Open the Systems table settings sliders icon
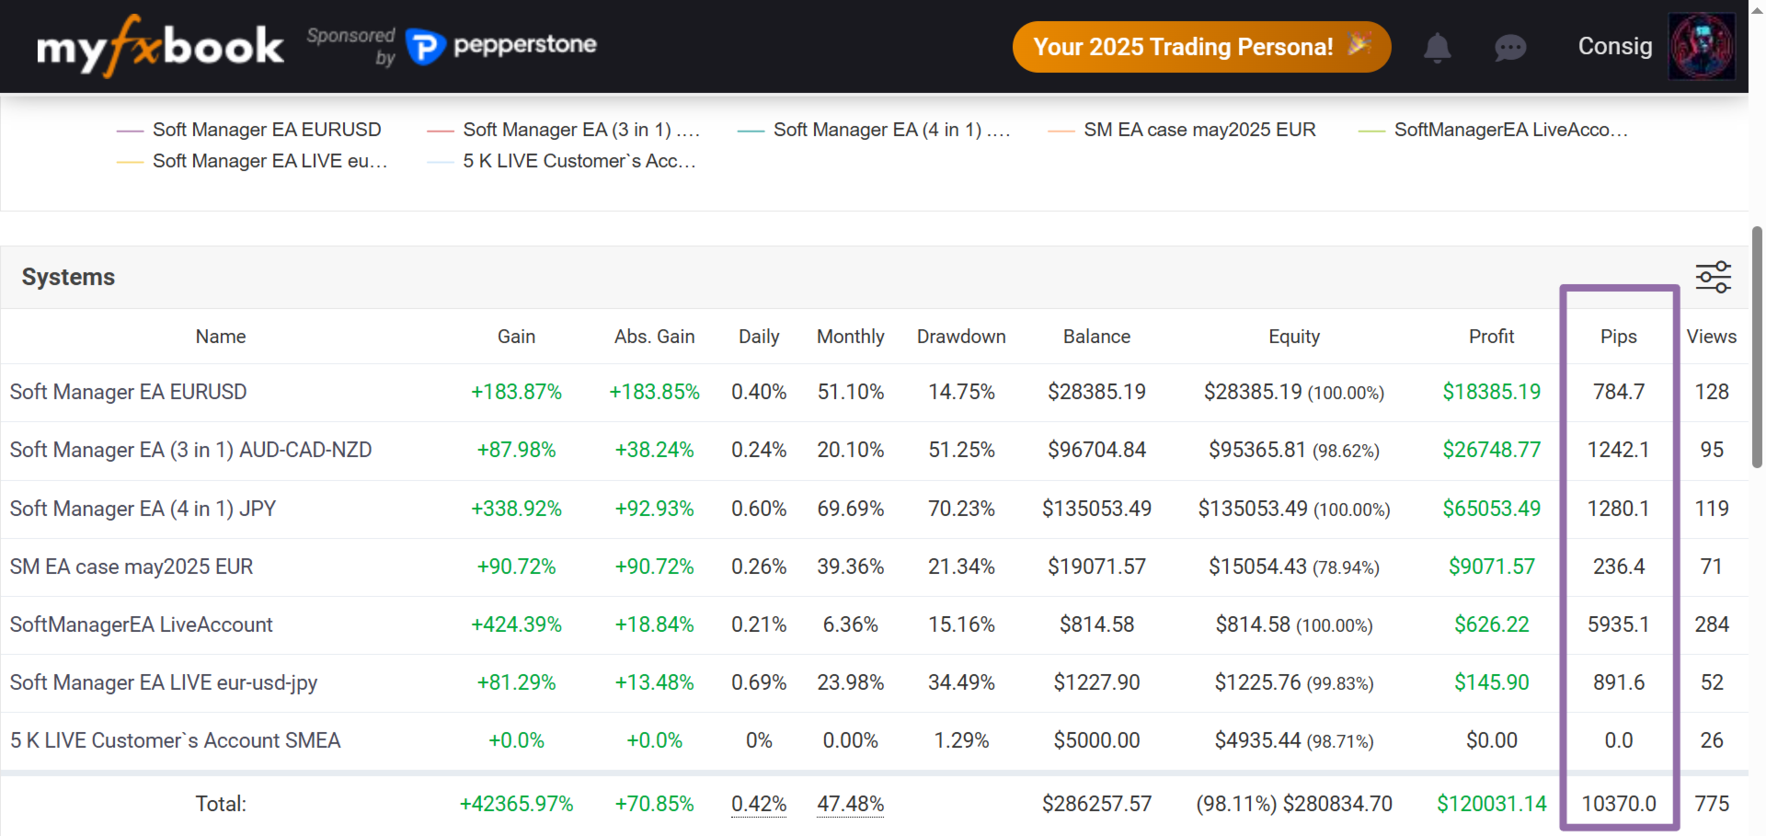The image size is (1766, 836). 1713,277
